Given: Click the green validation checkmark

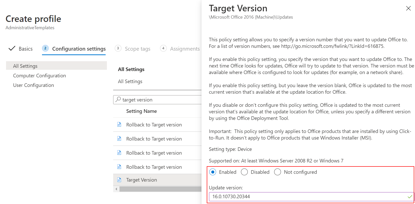Looking at the screenshot, I should click(410, 197).
